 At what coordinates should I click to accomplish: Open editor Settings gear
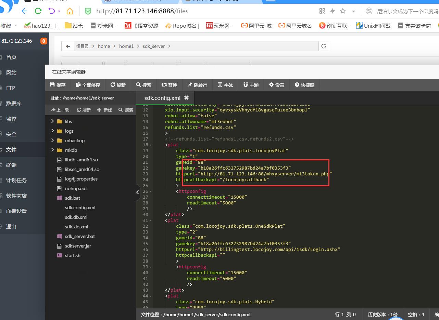click(x=277, y=85)
